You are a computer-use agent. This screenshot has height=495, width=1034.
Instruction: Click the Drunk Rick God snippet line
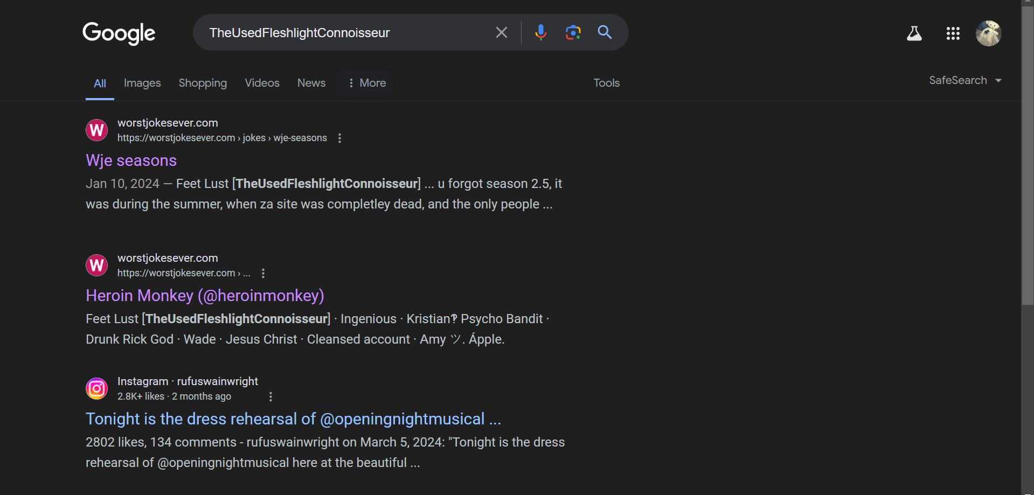295,339
